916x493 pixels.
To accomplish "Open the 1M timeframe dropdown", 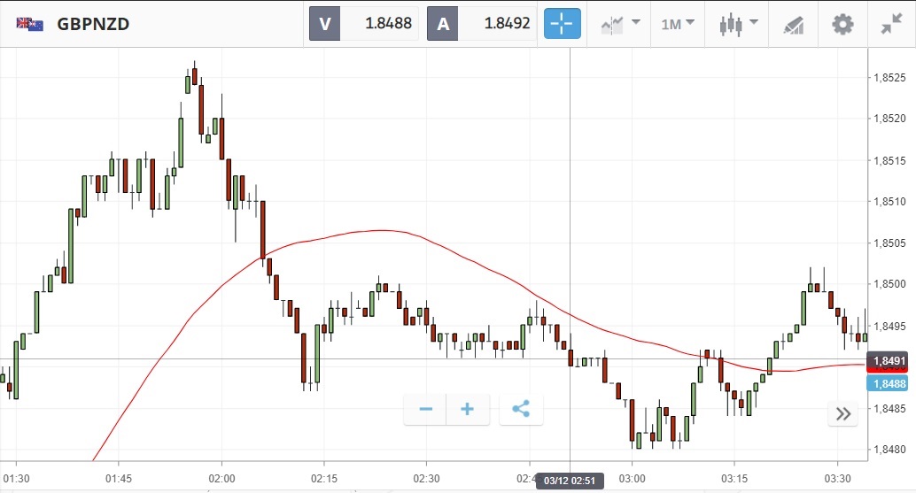I will point(678,24).
